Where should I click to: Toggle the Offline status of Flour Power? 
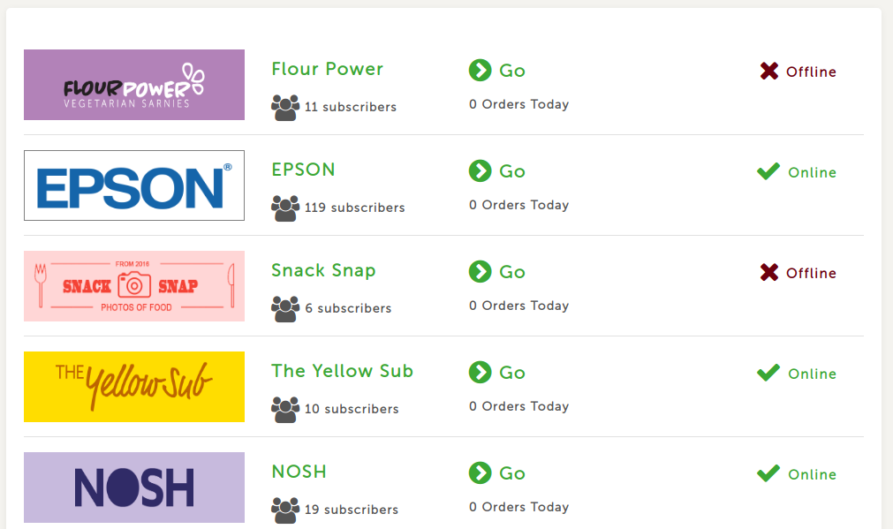pyautogui.click(x=798, y=72)
